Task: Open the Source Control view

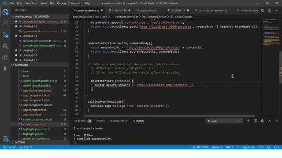Action: click(x=5, y=35)
